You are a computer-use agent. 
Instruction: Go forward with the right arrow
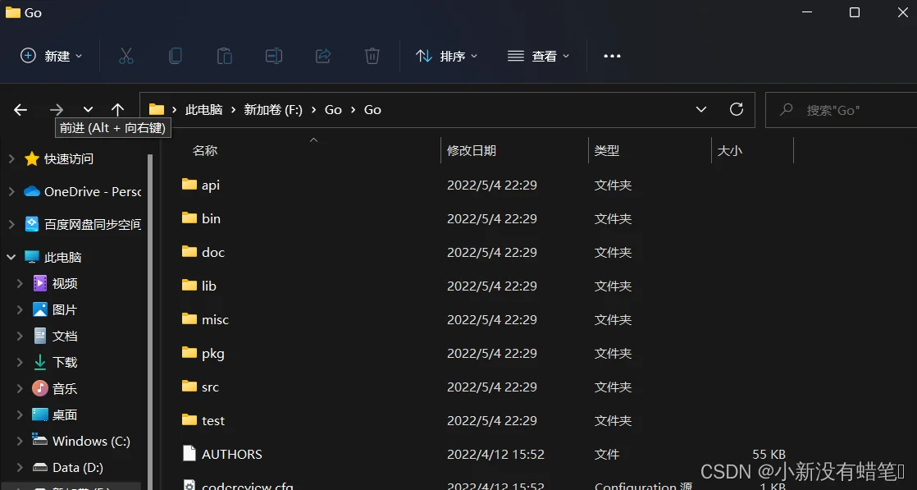click(x=56, y=109)
